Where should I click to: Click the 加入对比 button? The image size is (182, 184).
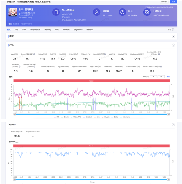pyautogui.click(x=165, y=2)
